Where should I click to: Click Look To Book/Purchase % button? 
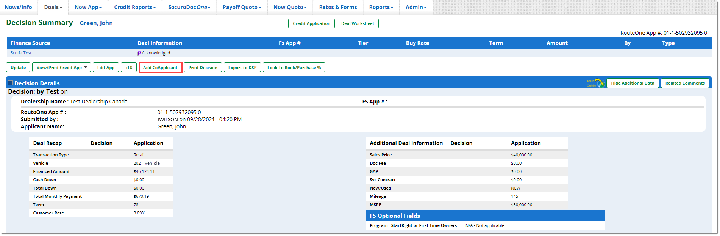294,68
